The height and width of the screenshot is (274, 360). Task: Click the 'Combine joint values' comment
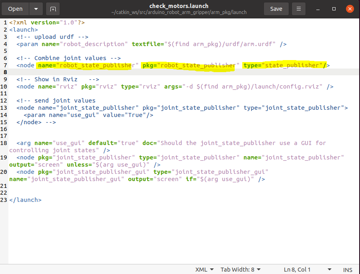pos(68,58)
